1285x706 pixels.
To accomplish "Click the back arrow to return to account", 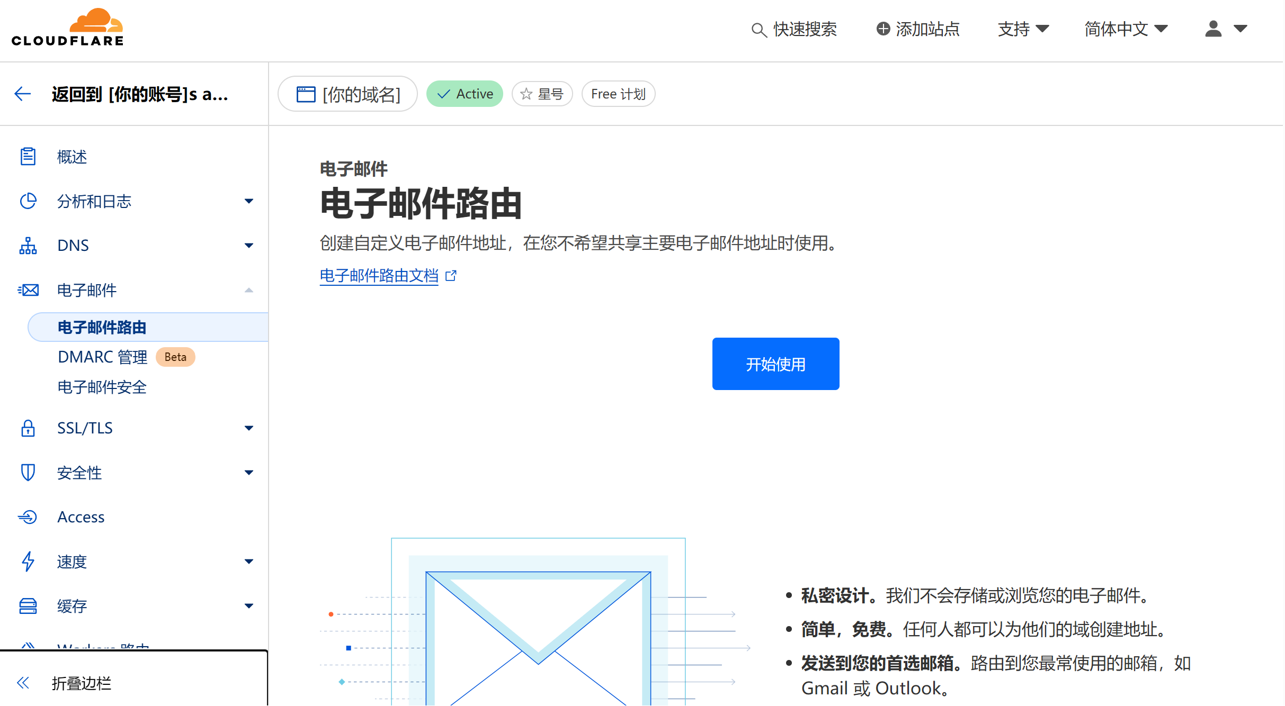I will (22, 94).
